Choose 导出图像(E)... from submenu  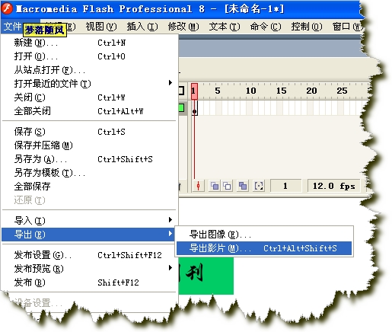pyautogui.click(x=264, y=234)
